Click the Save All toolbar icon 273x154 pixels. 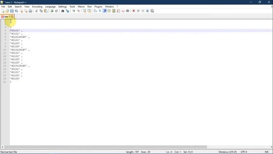(x=17, y=11)
